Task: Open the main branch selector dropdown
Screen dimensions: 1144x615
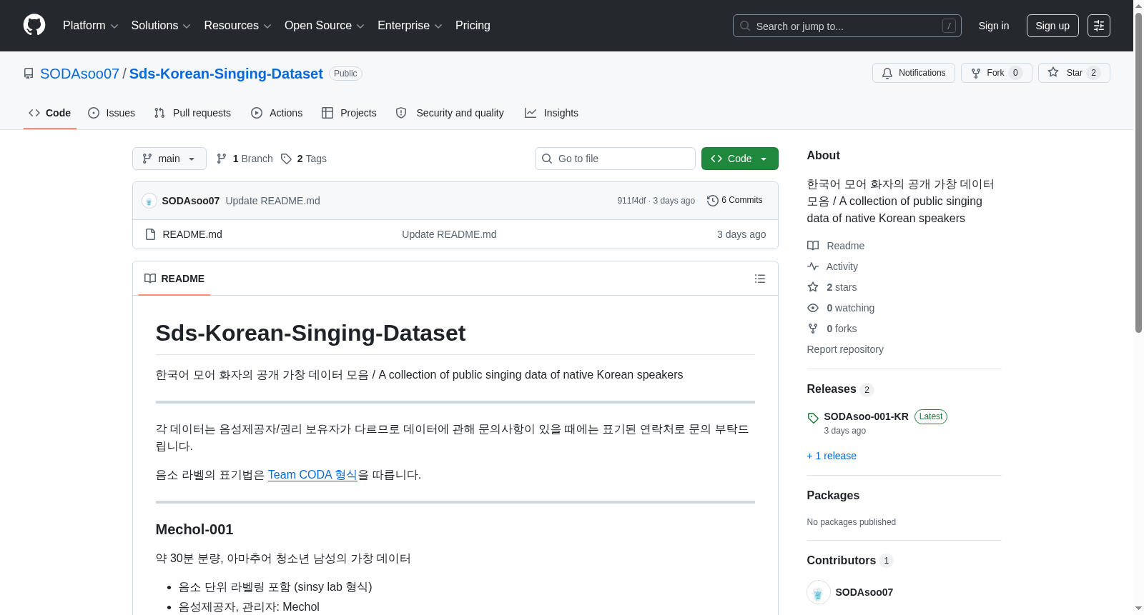Action: [169, 159]
